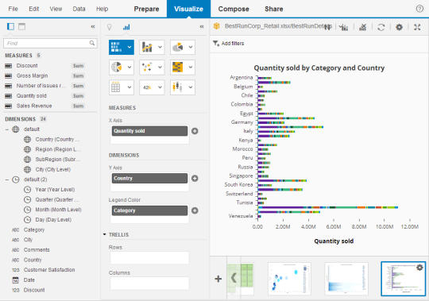The height and width of the screenshot is (301, 429).
Task: Click the Trellis Rows drop field
Action: [x=149, y=258]
